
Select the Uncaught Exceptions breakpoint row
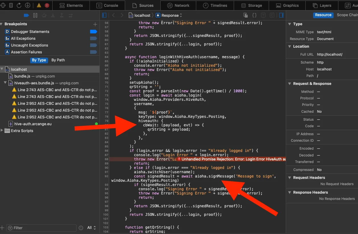[50, 45]
